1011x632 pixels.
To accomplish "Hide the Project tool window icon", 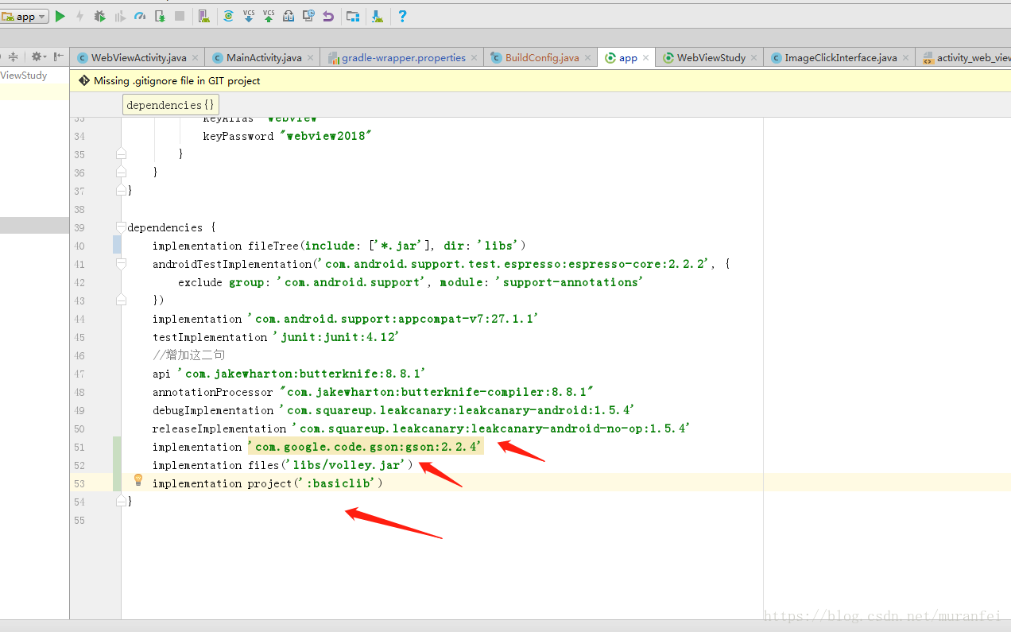I will coord(59,56).
